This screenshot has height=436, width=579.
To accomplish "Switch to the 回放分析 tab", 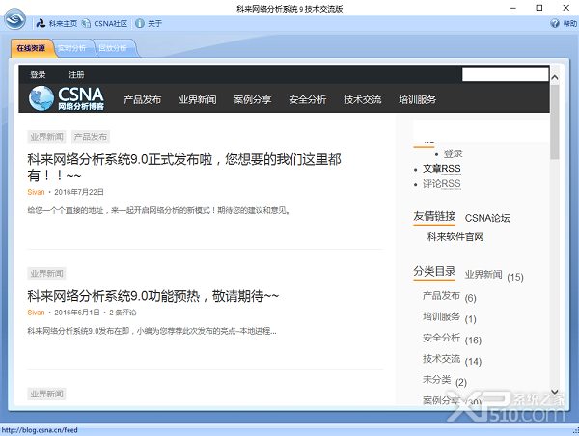I will [113, 48].
